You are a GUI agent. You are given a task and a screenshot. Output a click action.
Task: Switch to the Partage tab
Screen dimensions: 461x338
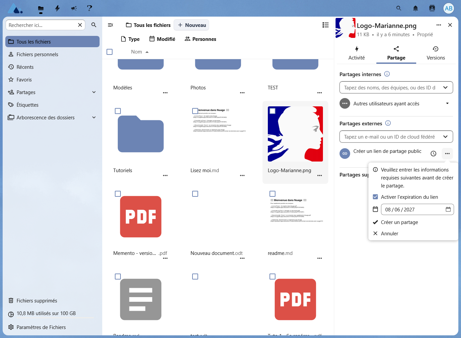pyautogui.click(x=396, y=53)
